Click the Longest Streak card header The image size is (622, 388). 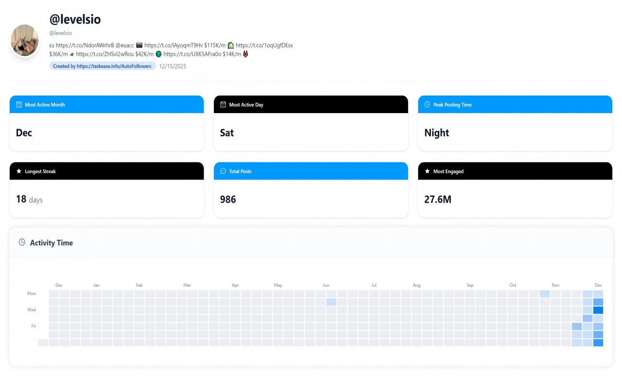[106, 171]
